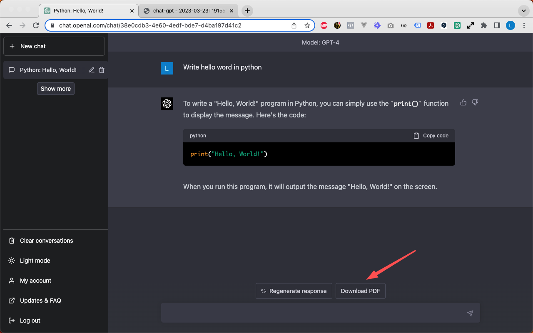Open Updates & FAQ link
Image resolution: width=533 pixels, height=333 pixels.
click(40, 301)
